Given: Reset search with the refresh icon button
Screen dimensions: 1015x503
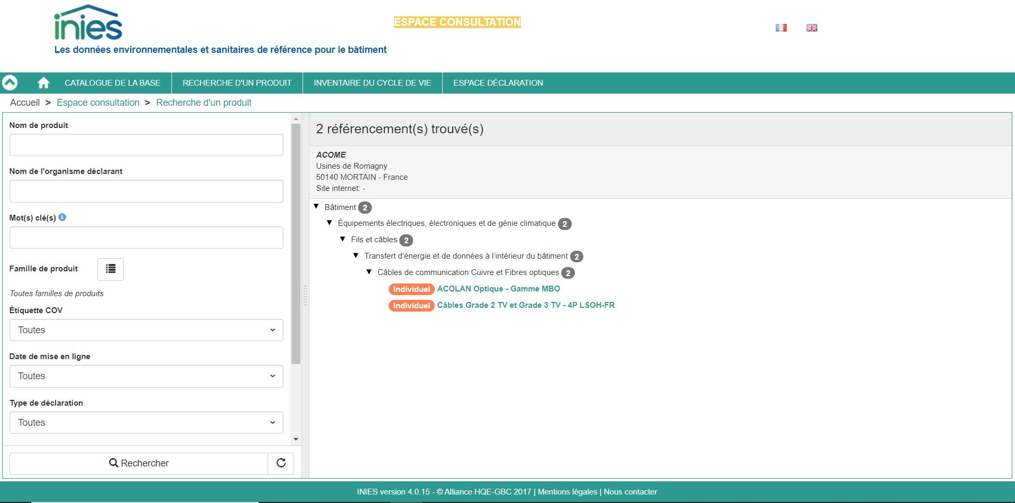Looking at the screenshot, I should pyautogui.click(x=281, y=463).
